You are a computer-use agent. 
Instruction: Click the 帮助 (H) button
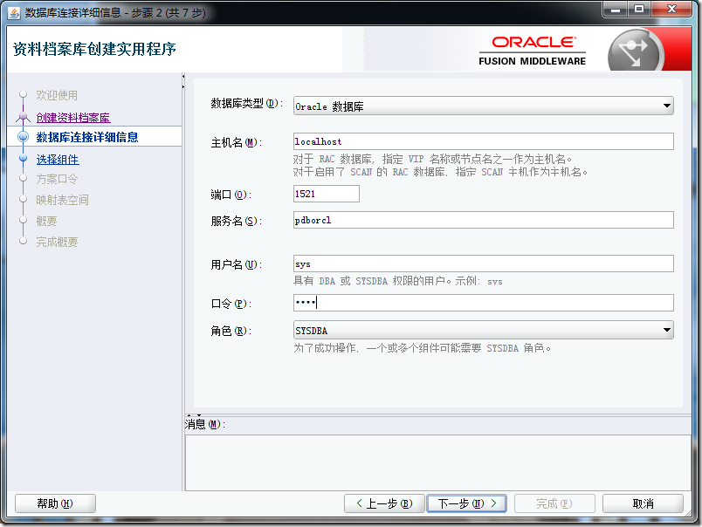55,503
